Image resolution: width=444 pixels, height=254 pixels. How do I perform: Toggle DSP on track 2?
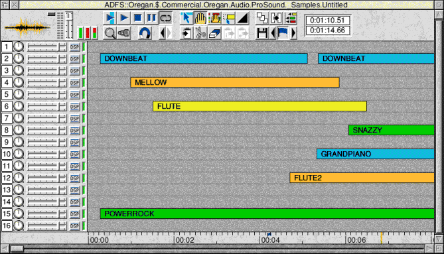[x=74, y=59]
